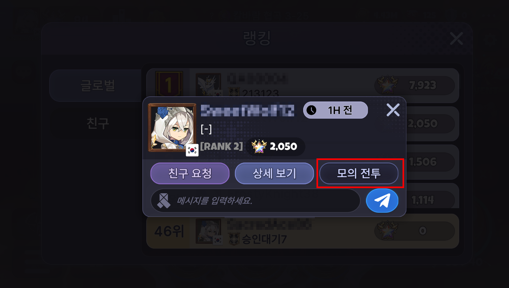Click the chat emblem icon in message box
Screen dimensions: 509x288
tap(163, 201)
